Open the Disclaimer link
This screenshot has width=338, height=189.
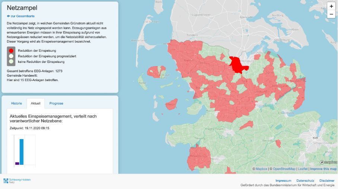point(326,180)
